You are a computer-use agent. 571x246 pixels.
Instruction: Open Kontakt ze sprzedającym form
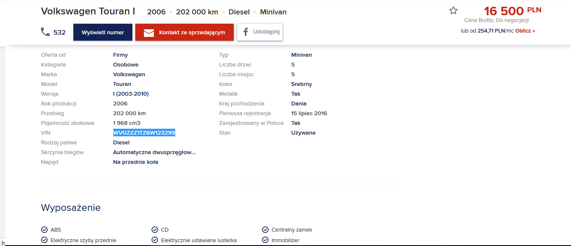click(x=185, y=33)
